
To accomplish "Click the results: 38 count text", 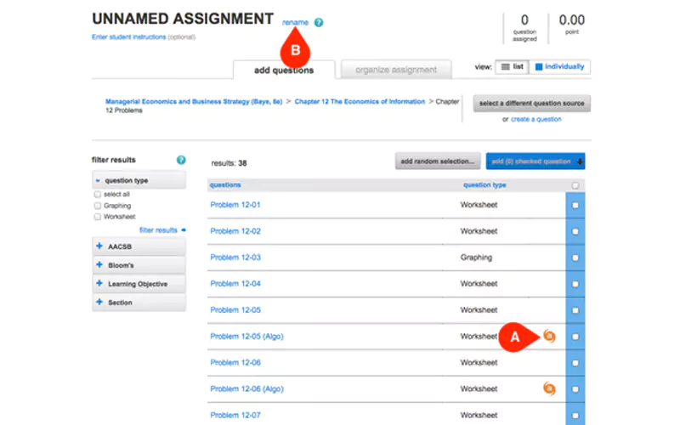I will 229,163.
